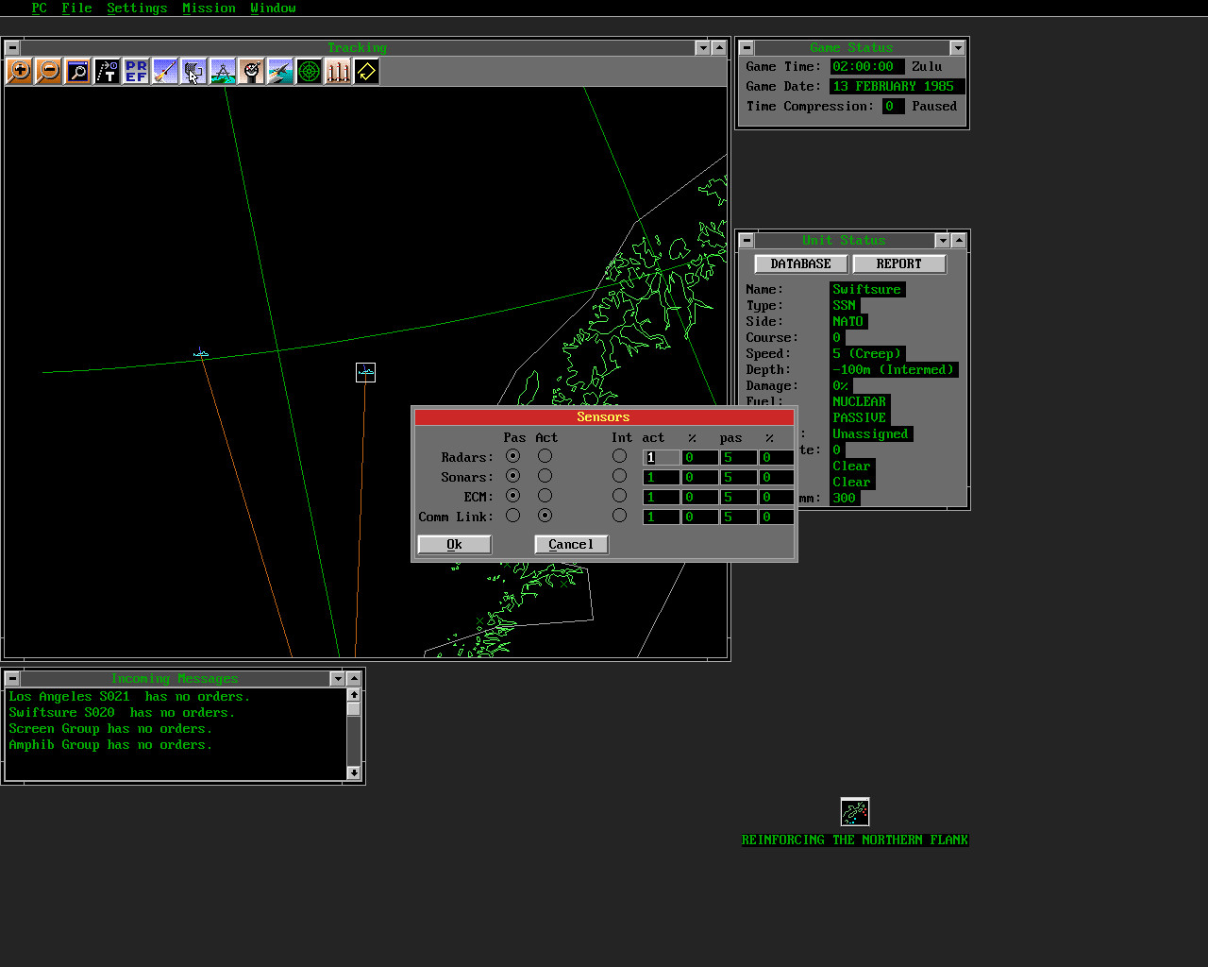
Task: Select the missile attack icon
Action: click(x=164, y=72)
